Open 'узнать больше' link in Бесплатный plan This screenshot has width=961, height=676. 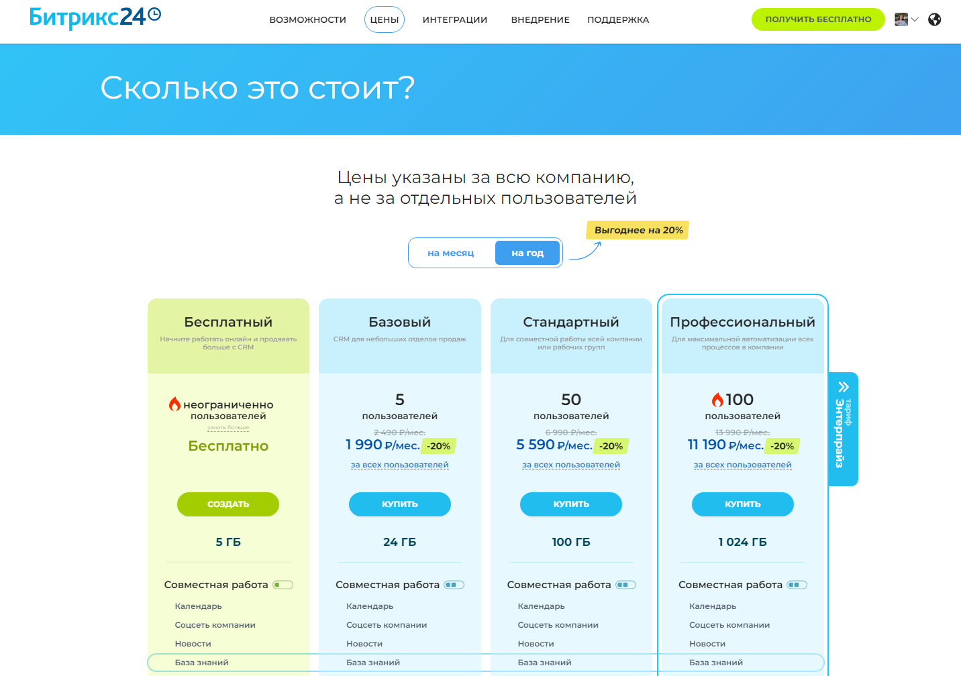228,428
